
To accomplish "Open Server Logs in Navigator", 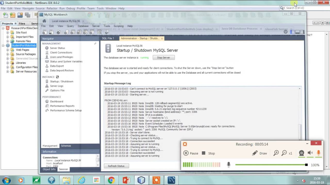I will [57, 86].
